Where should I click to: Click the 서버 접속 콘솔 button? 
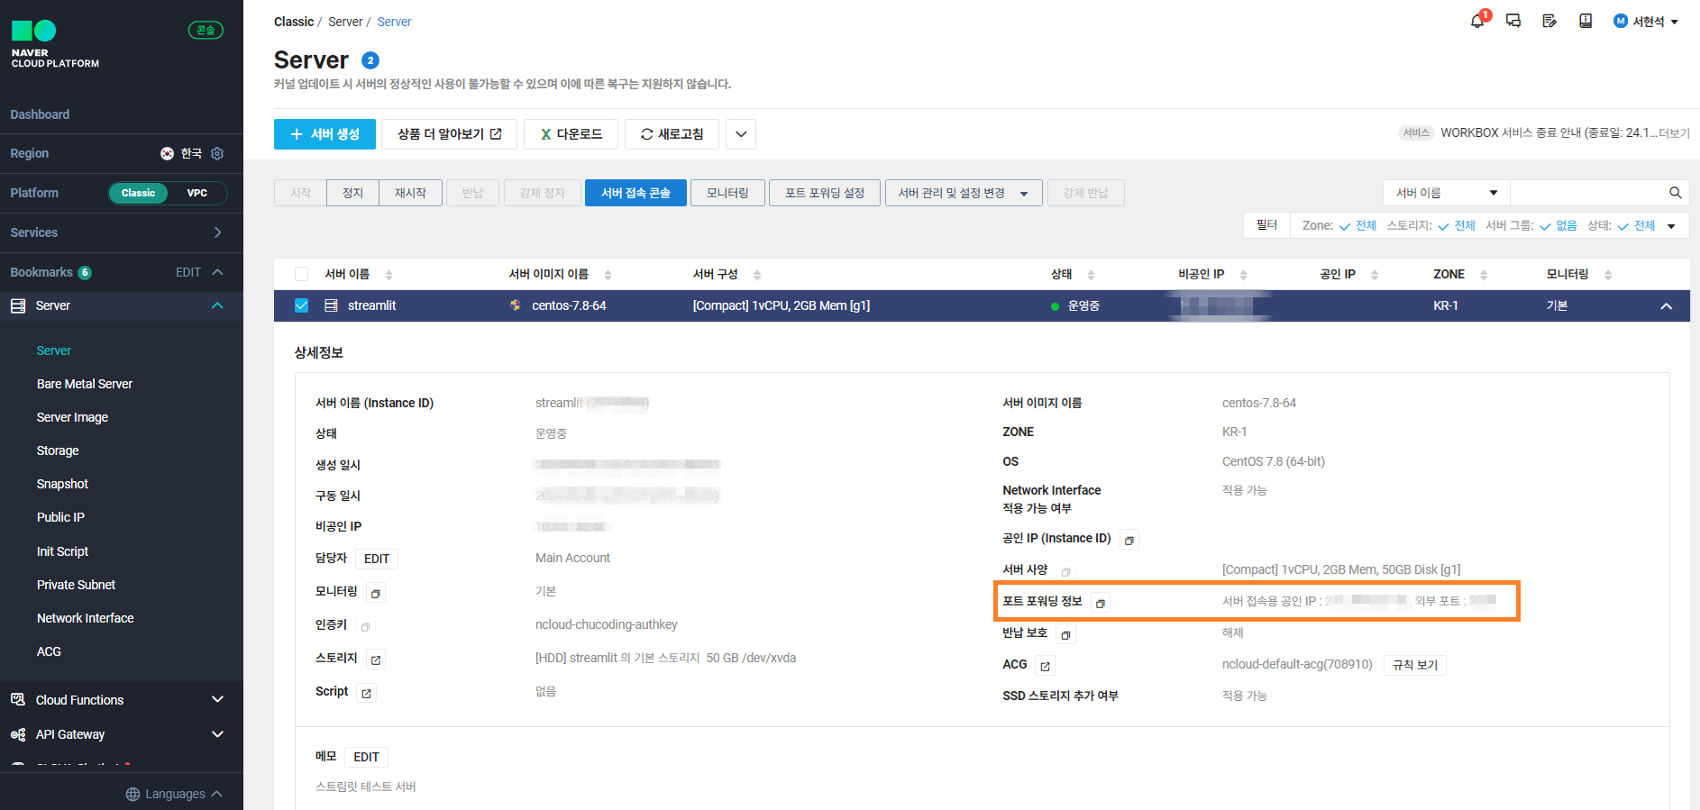pos(635,193)
